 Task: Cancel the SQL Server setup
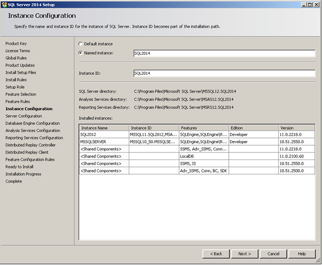(x=273, y=254)
